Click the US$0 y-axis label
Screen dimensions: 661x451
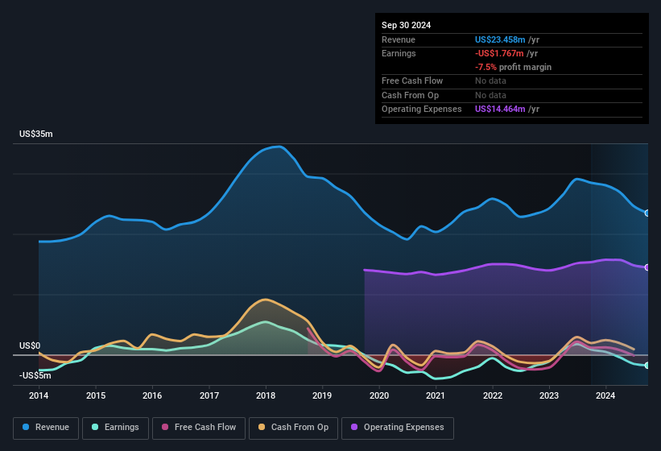pos(30,345)
